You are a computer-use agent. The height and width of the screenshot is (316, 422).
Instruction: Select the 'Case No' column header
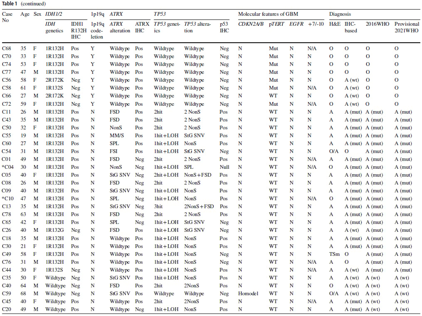pos(7,17)
